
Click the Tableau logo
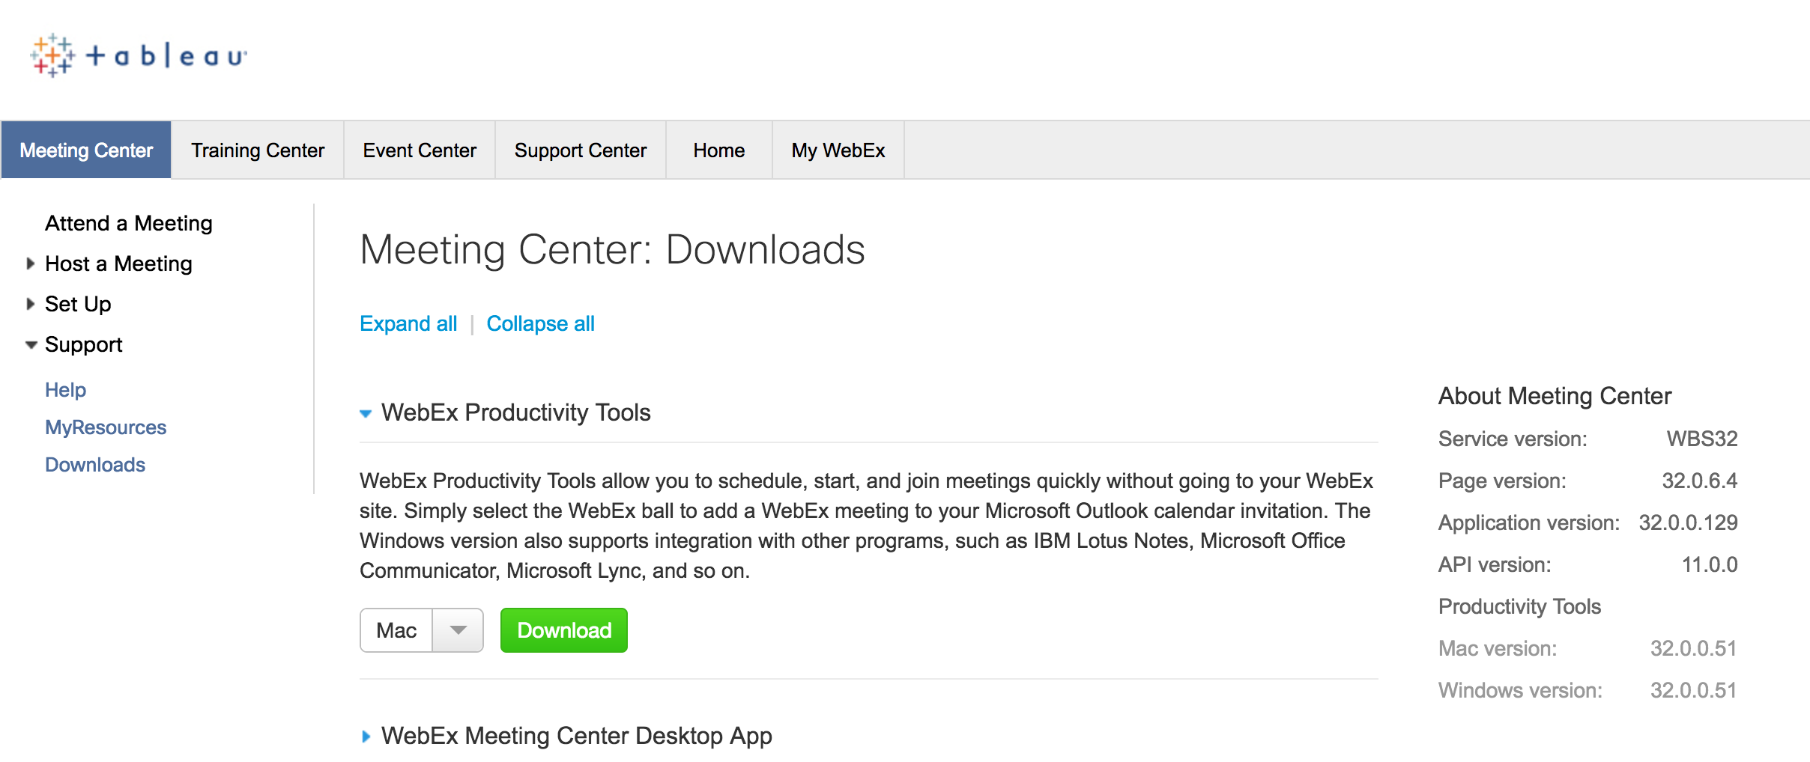(139, 55)
